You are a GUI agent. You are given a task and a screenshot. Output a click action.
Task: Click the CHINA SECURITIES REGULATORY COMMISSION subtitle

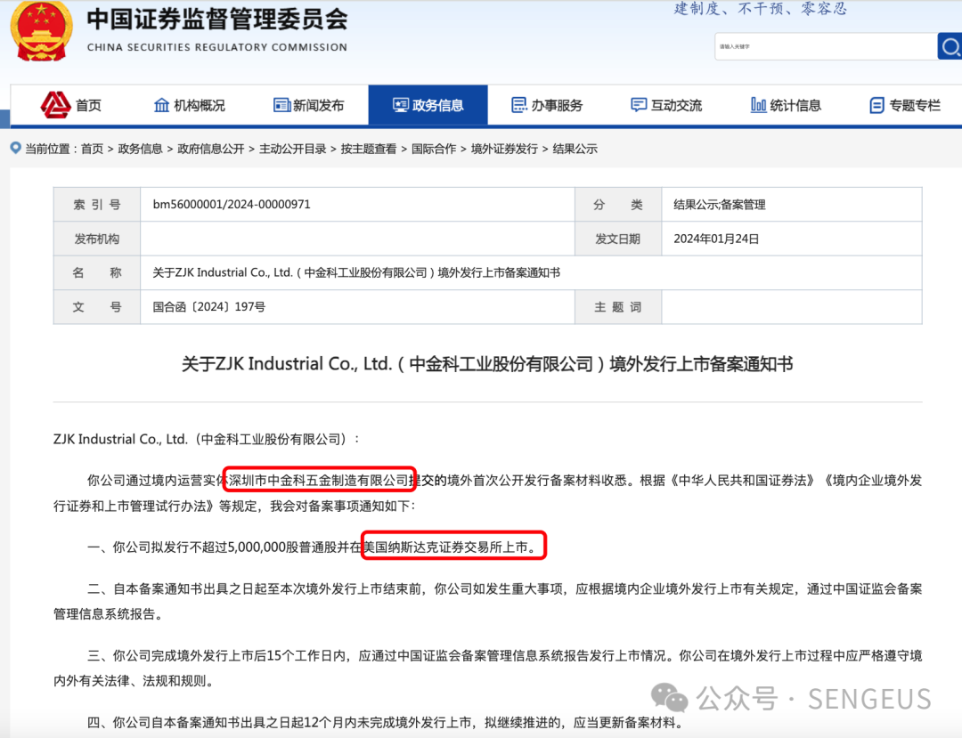217,47
